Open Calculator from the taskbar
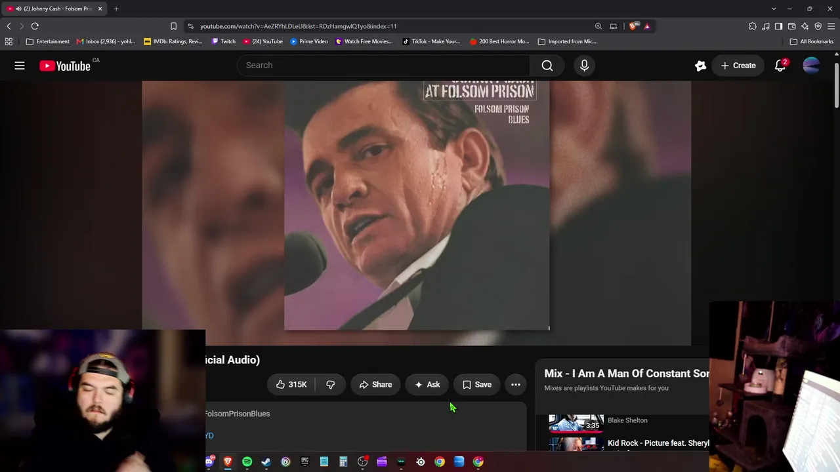Image resolution: width=840 pixels, height=472 pixels. 343,462
